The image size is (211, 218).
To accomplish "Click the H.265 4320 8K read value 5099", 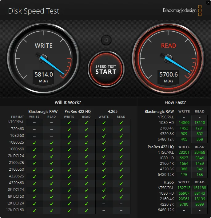I will (x=200, y=204).
